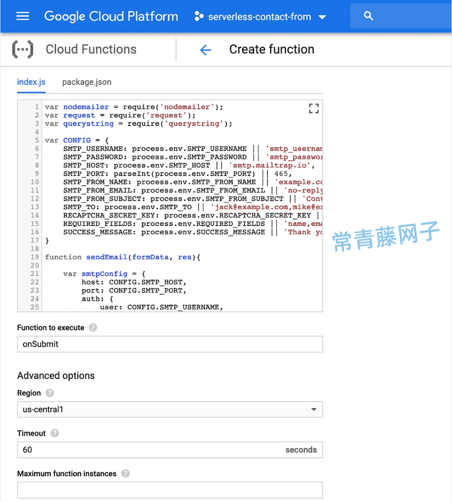This screenshot has height=502, width=452.
Task: Click the SMTP_FROM_EMAIL config line
Action: point(193,190)
